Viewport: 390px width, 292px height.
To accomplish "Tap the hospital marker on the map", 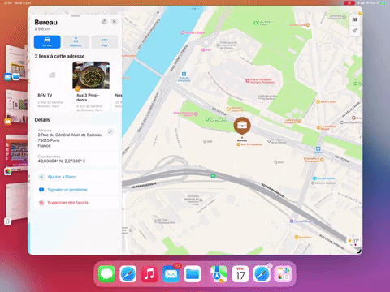I will click(247, 80).
